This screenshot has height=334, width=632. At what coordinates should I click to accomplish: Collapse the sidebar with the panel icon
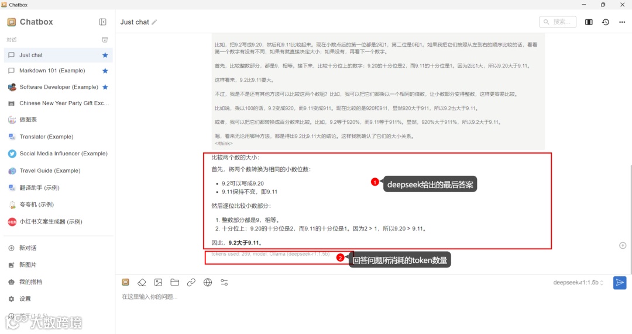[103, 22]
